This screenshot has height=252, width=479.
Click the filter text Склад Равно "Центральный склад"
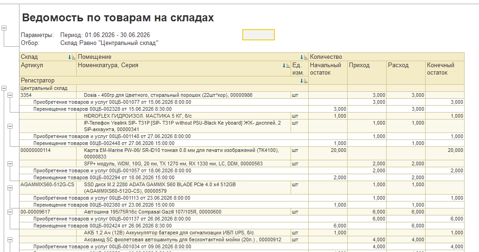(x=110, y=43)
